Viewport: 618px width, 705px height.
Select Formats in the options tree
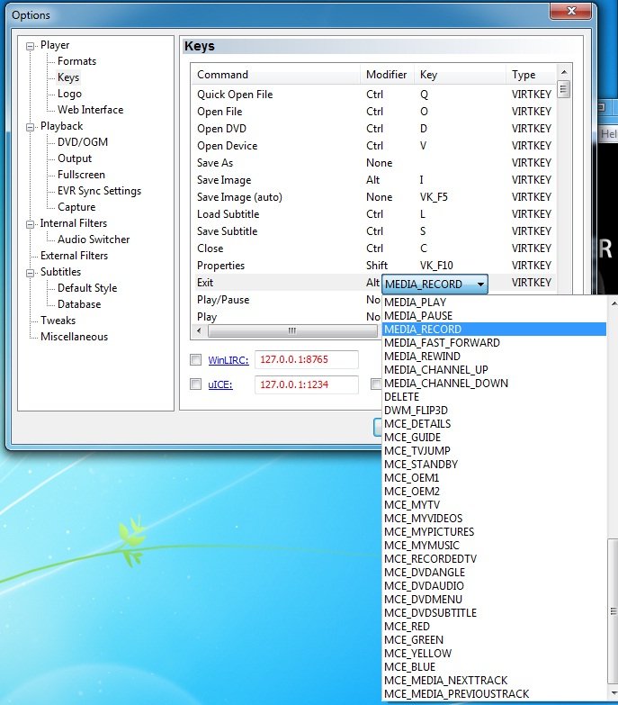point(76,61)
